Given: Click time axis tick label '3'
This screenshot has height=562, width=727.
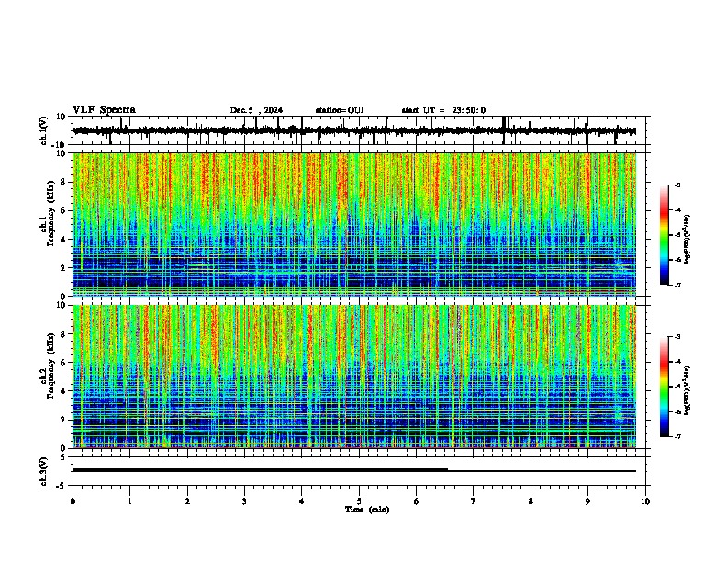Looking at the screenshot, I should pyautogui.click(x=244, y=501).
